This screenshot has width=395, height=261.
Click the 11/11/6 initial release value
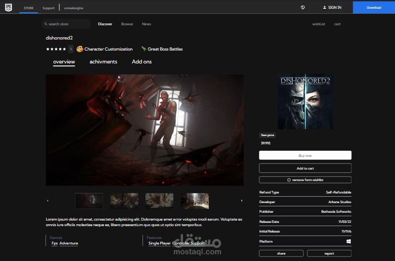point(346,231)
